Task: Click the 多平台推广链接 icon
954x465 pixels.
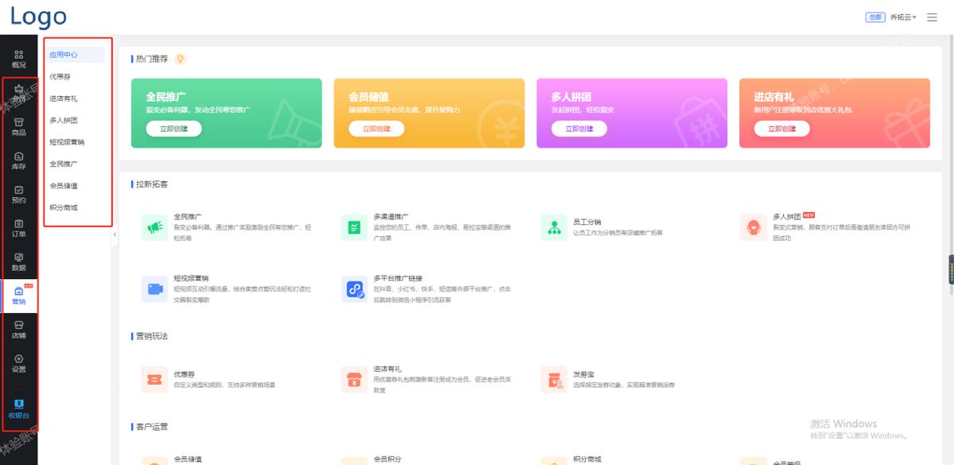Action: [355, 290]
